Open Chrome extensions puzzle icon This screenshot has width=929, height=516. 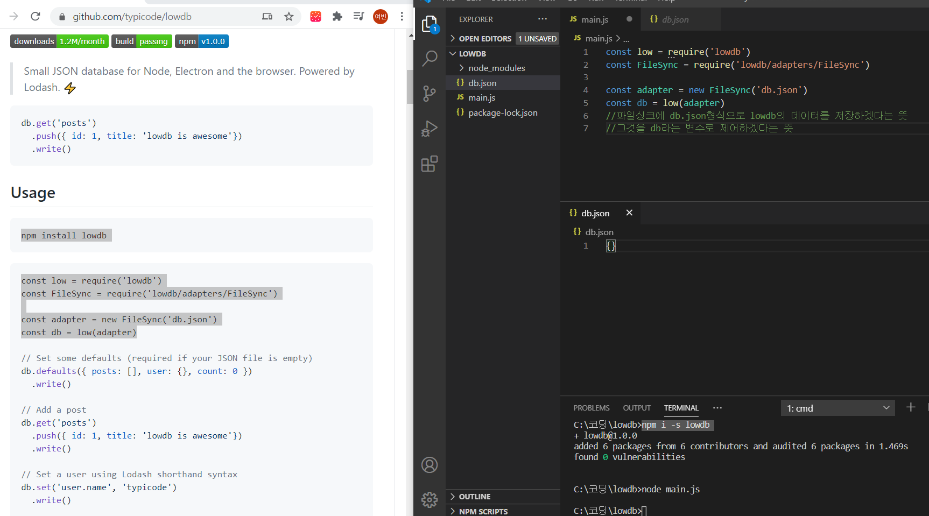337,17
